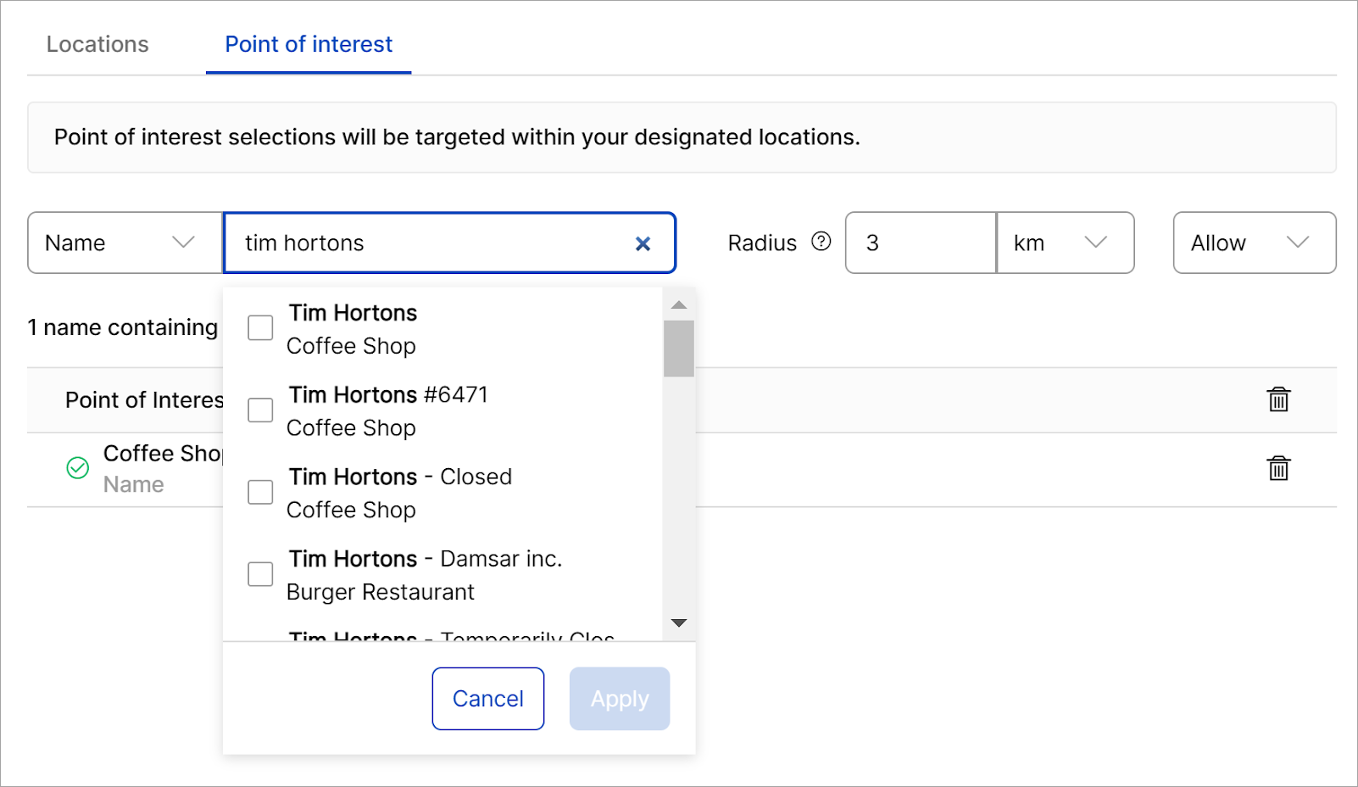The image size is (1358, 787).
Task: Delete all points of interest via header trash icon
Action: point(1277,399)
